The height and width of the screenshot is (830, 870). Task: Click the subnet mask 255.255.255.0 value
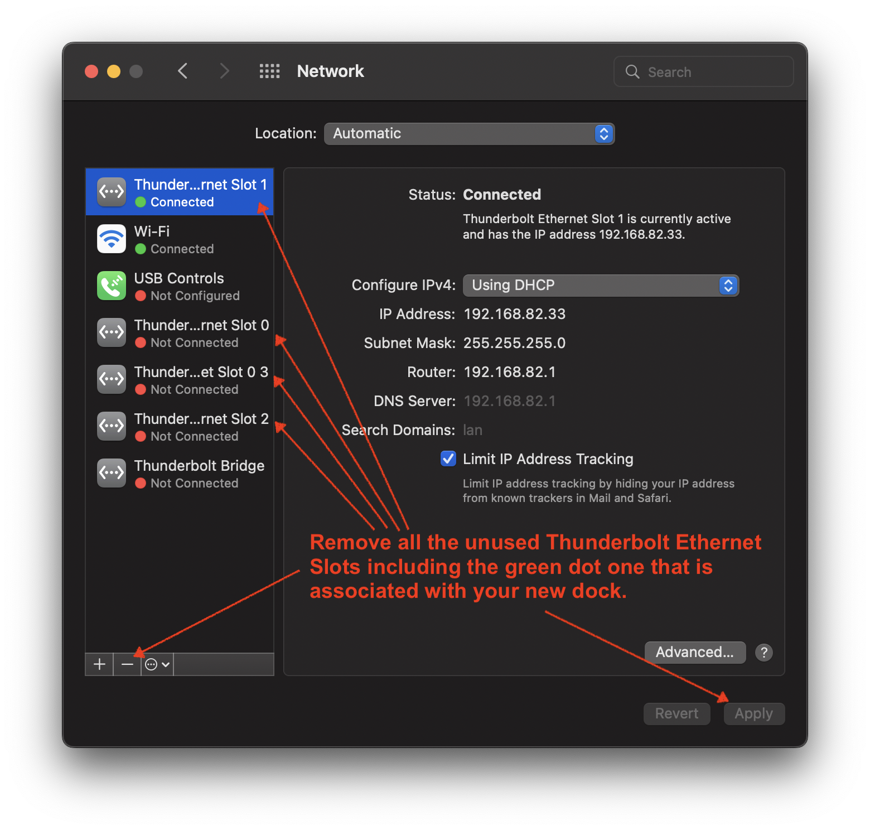[x=515, y=343]
